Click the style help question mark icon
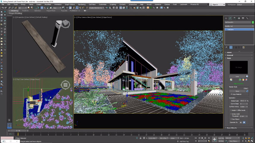This screenshot has width=255, height=143. 247,76
